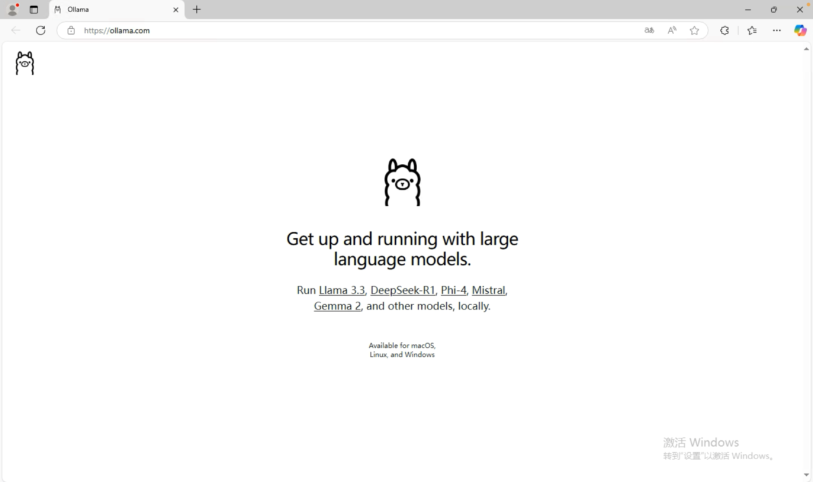
Task: Open the browser Extensions icon
Action: [724, 30]
